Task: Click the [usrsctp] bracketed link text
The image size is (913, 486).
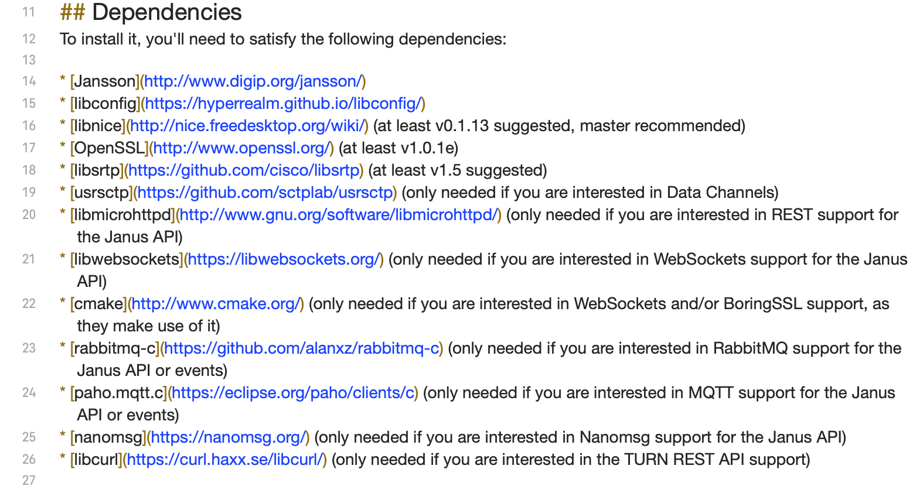Action: click(101, 193)
